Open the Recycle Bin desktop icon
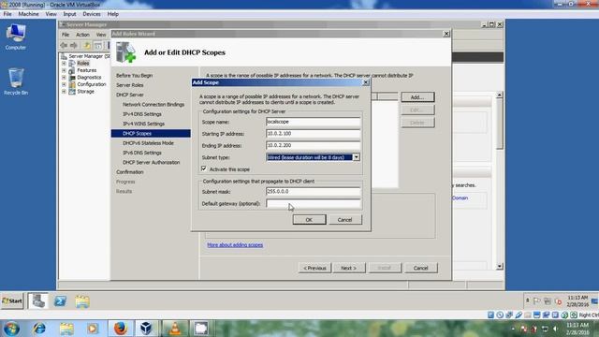The width and height of the screenshot is (599, 337). coord(16,81)
